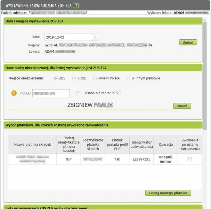
Task: Check 'Osoba nie ma nr PESEL' checkbox
Action: click(78, 93)
